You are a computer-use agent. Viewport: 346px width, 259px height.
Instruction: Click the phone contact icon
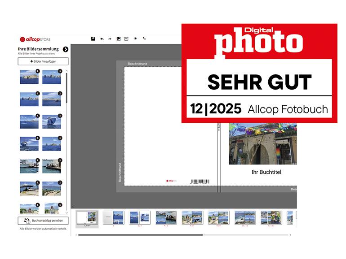(144, 38)
